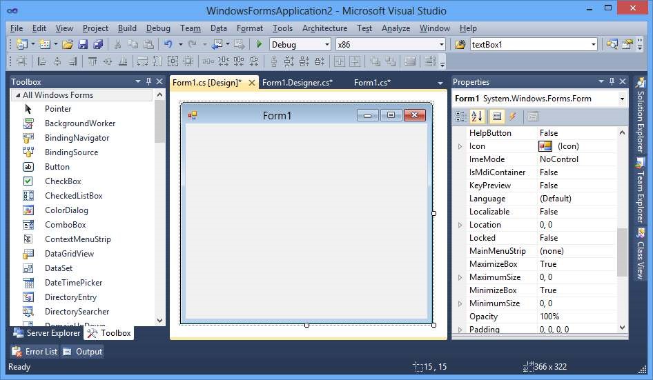The image size is (653, 380).
Task: Click the Open File folder icon
Action: (x=67, y=45)
